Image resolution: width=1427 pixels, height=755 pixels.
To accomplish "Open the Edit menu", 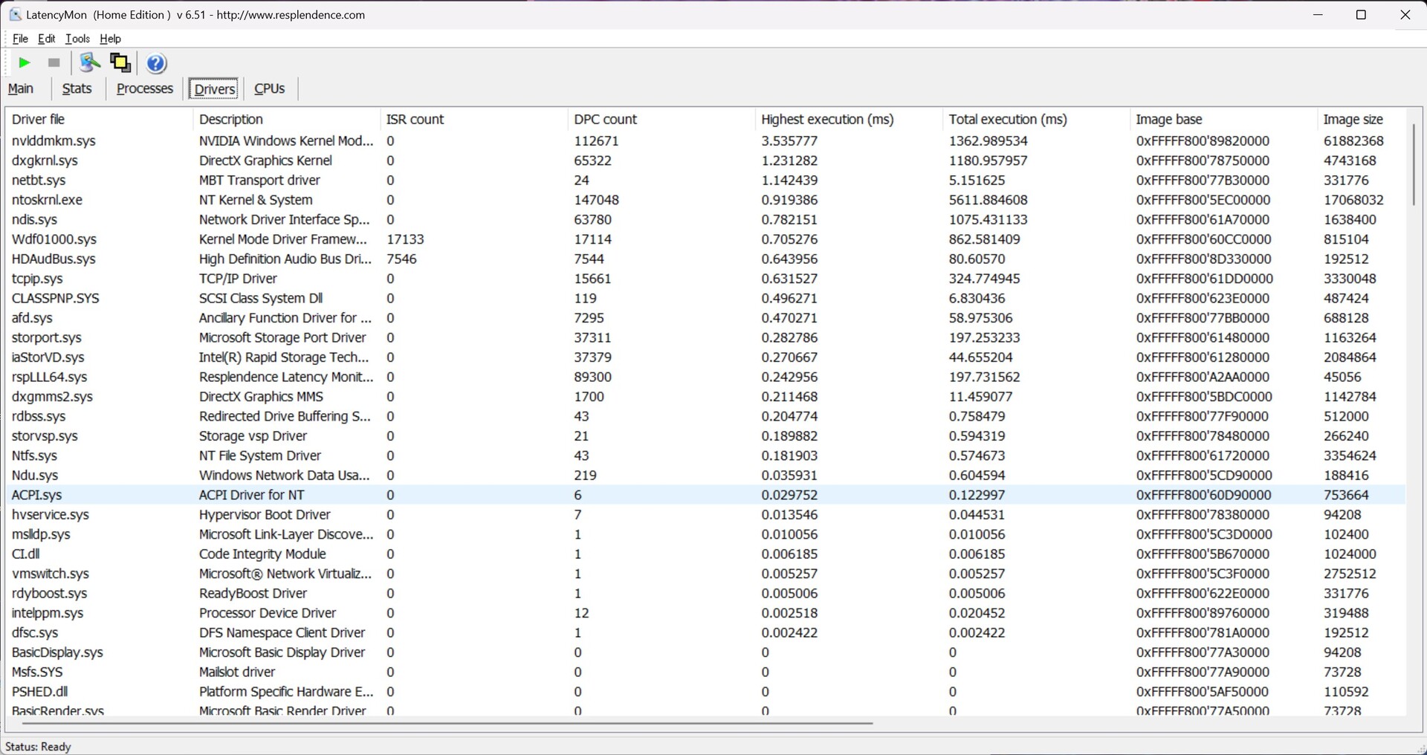I will [46, 39].
